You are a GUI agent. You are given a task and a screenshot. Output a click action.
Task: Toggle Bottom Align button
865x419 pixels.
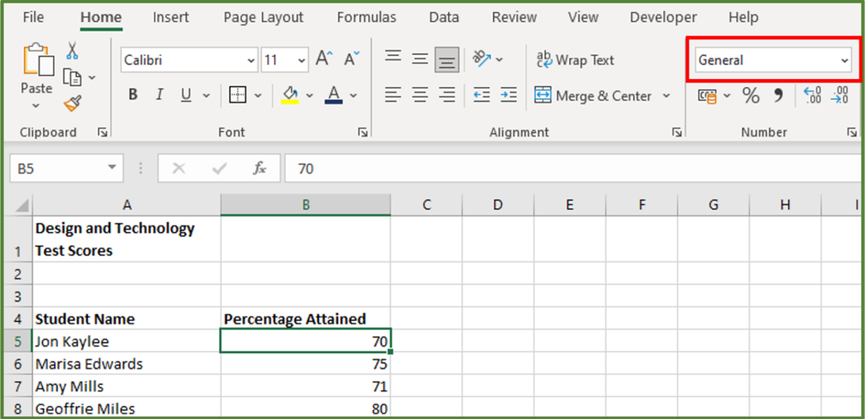[x=447, y=59]
